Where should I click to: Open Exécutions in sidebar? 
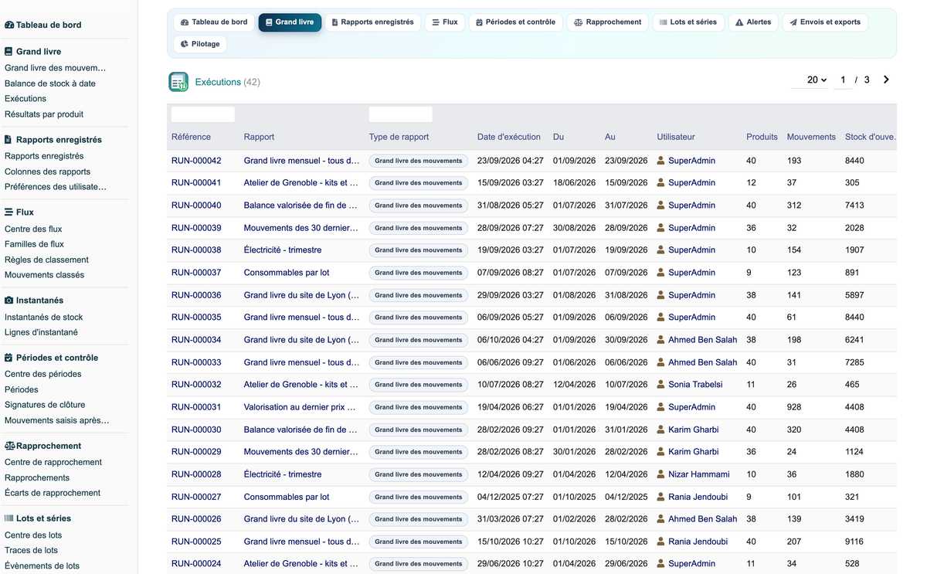25,99
